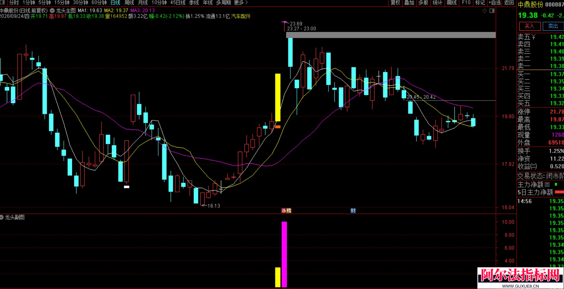Select the 15分钟 period tab
564x289 pixels.
[62, 3]
